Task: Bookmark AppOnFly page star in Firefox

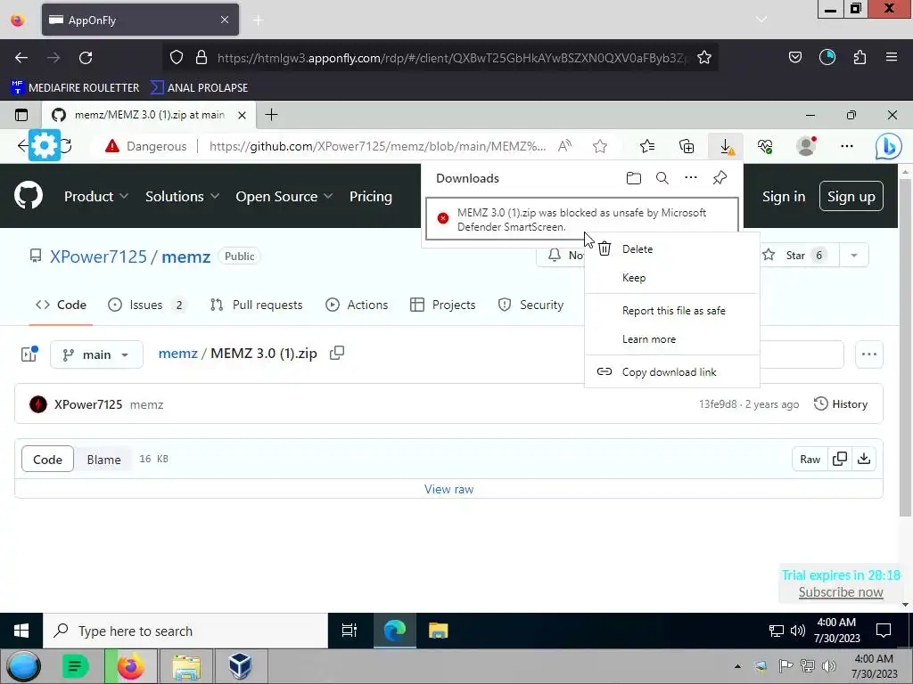Action: 704,57
